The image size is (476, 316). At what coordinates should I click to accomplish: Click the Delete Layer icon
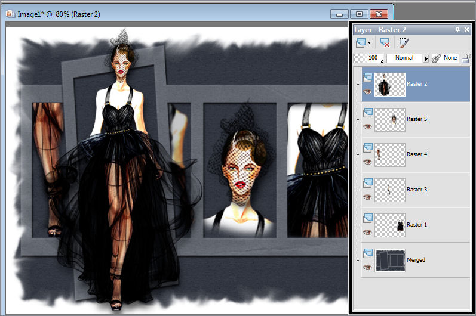pos(385,43)
